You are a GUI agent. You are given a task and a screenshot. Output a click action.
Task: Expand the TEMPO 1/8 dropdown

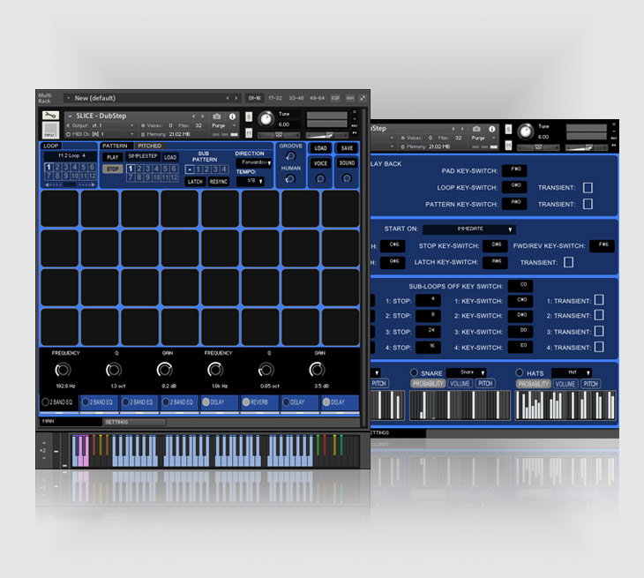pyautogui.click(x=250, y=181)
